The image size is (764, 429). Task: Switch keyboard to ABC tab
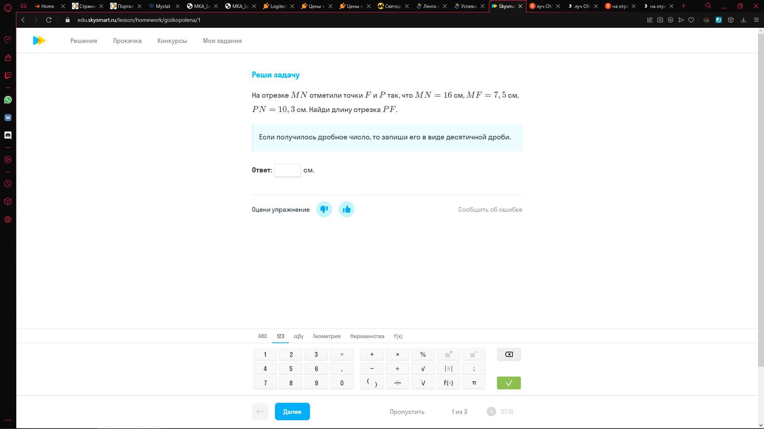[x=263, y=336]
